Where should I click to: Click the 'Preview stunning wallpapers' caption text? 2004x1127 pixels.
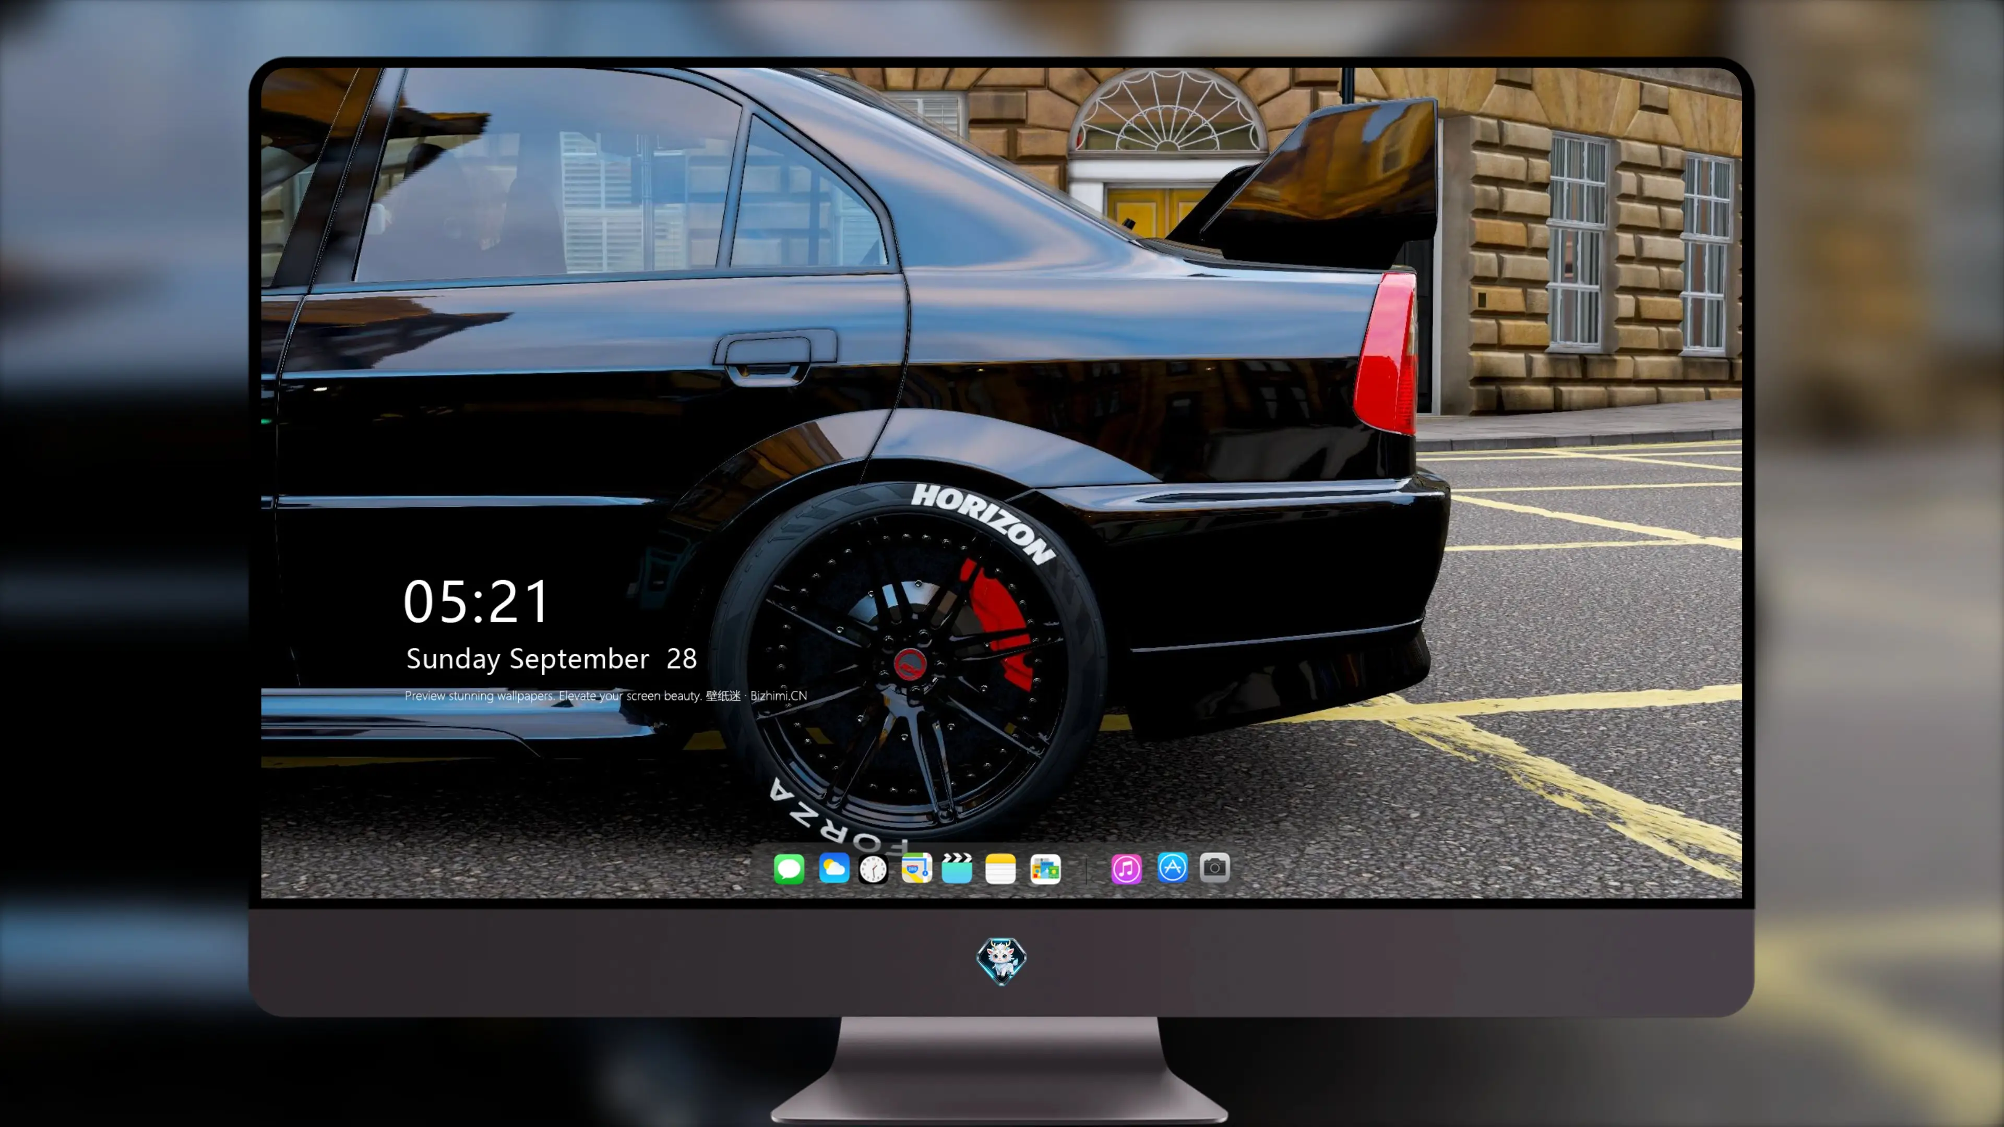coord(606,696)
